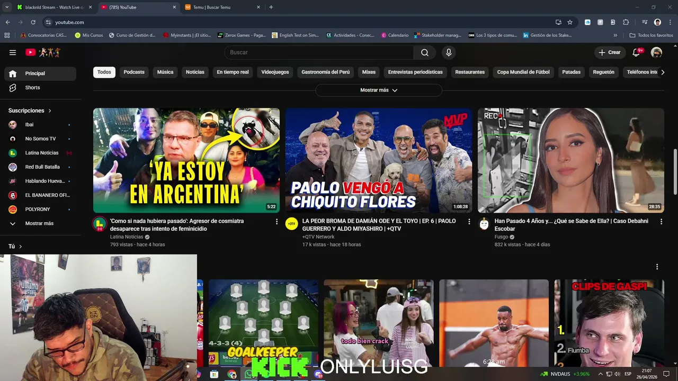Click the Crear button
Viewport: 678px width, 381px height.
[x=609, y=52]
